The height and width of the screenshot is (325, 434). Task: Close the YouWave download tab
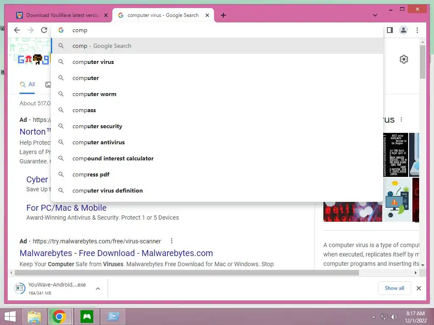click(106, 15)
